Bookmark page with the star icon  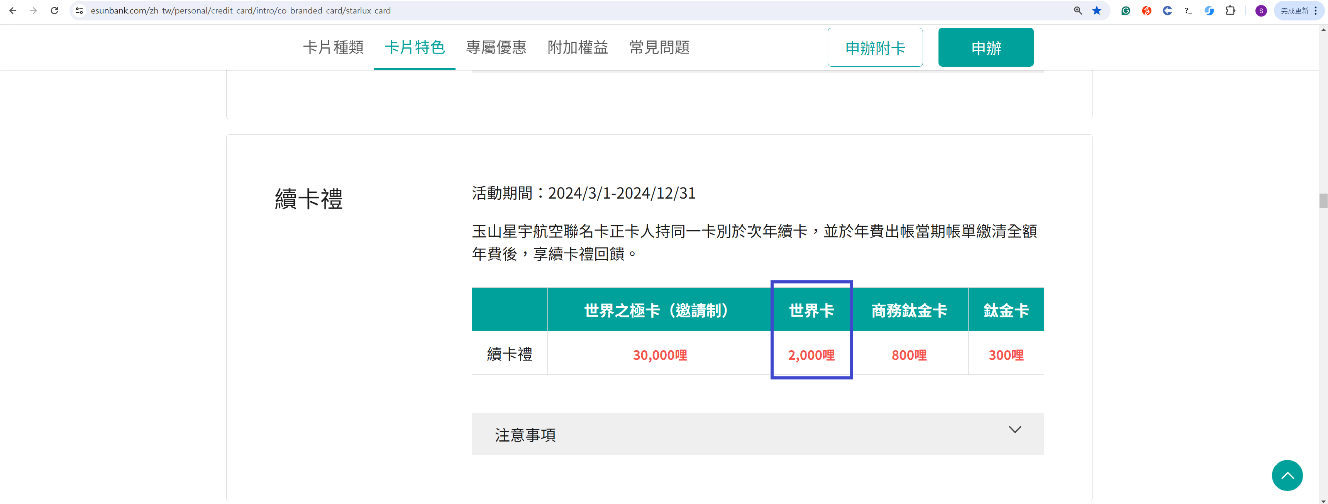pyautogui.click(x=1096, y=11)
